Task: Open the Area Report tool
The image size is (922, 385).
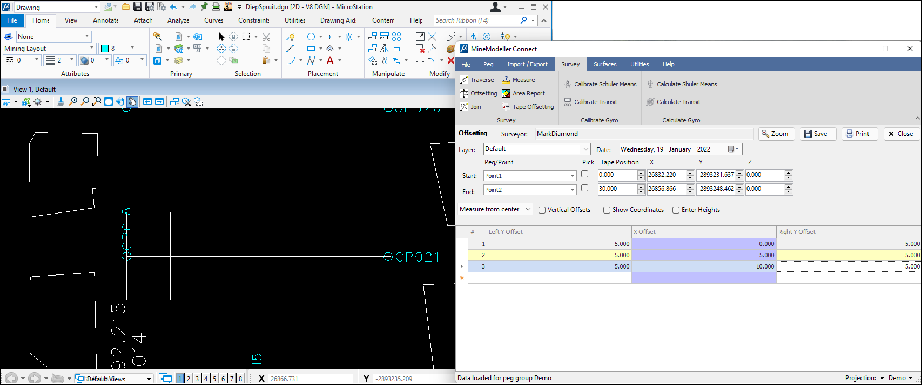Action: point(523,93)
